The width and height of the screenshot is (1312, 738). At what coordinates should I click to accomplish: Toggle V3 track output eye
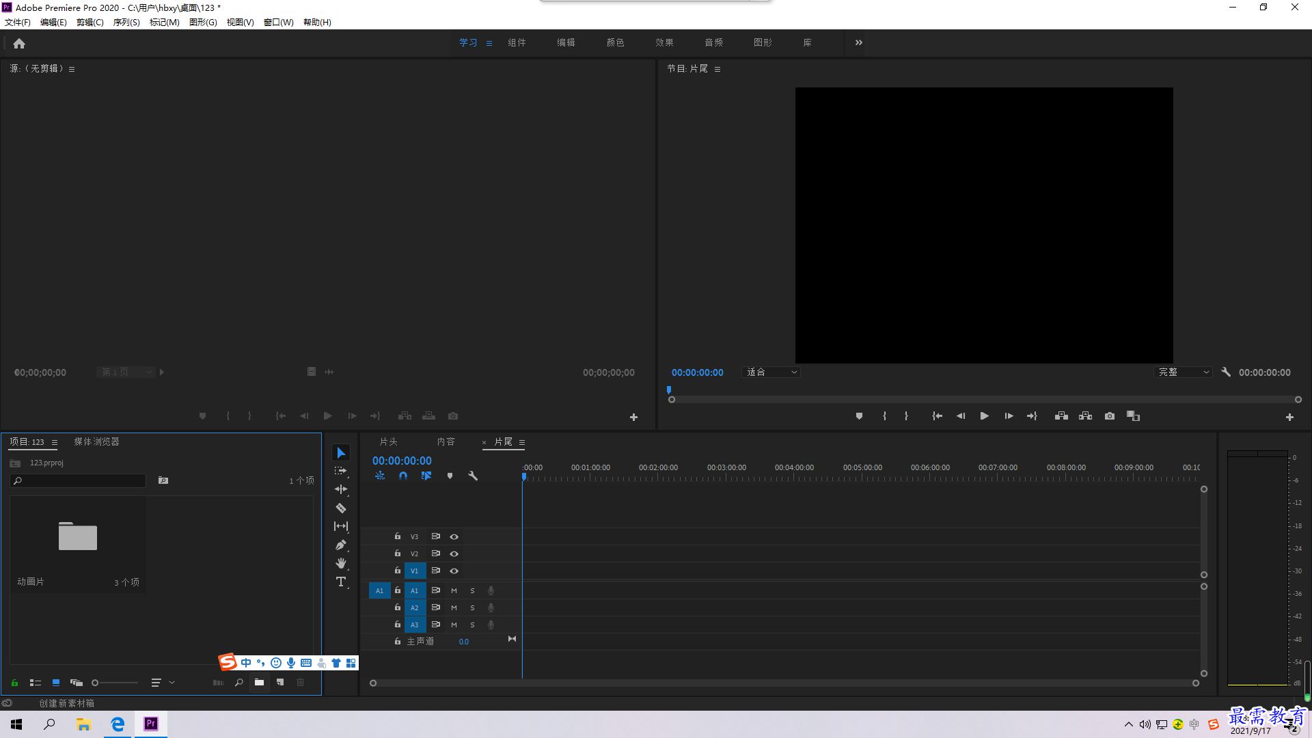[454, 537]
